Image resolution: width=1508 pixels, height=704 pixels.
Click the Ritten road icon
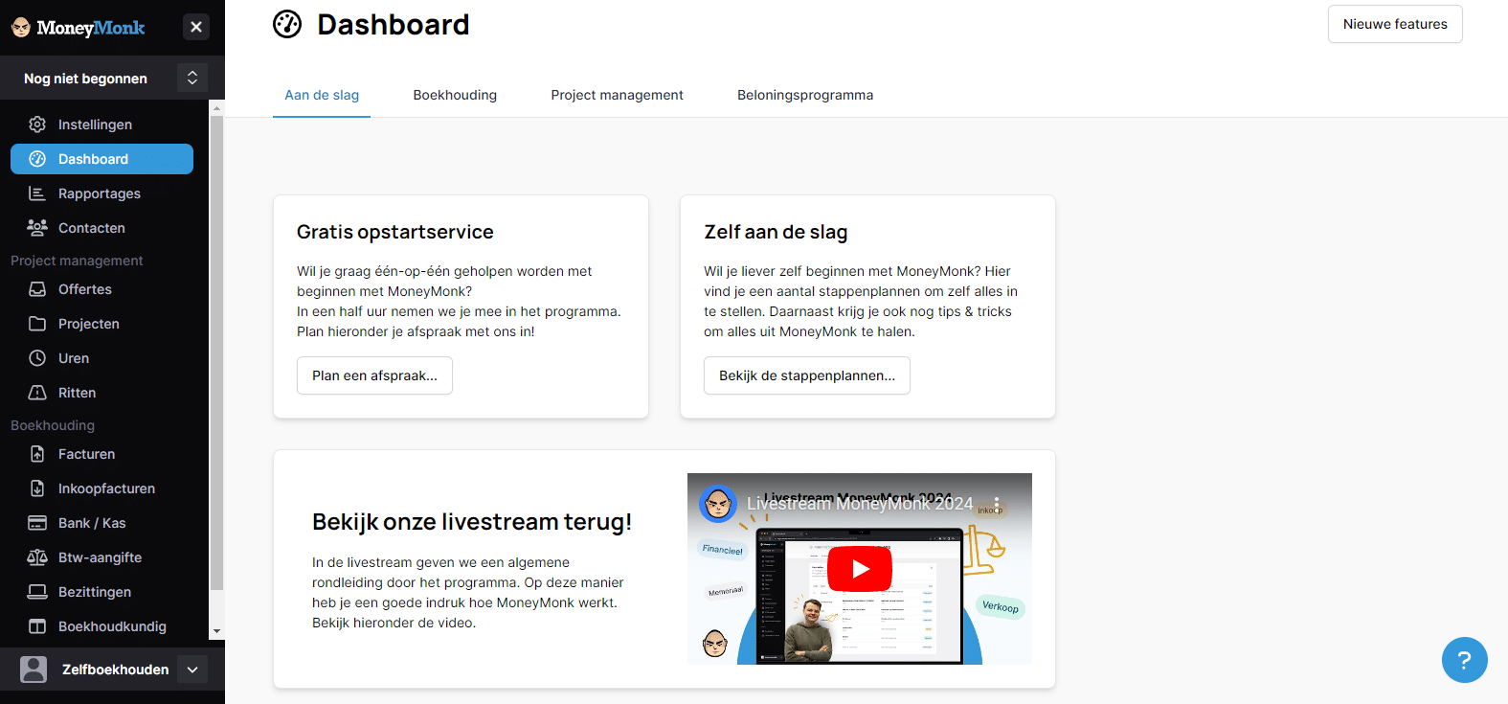[x=37, y=393]
